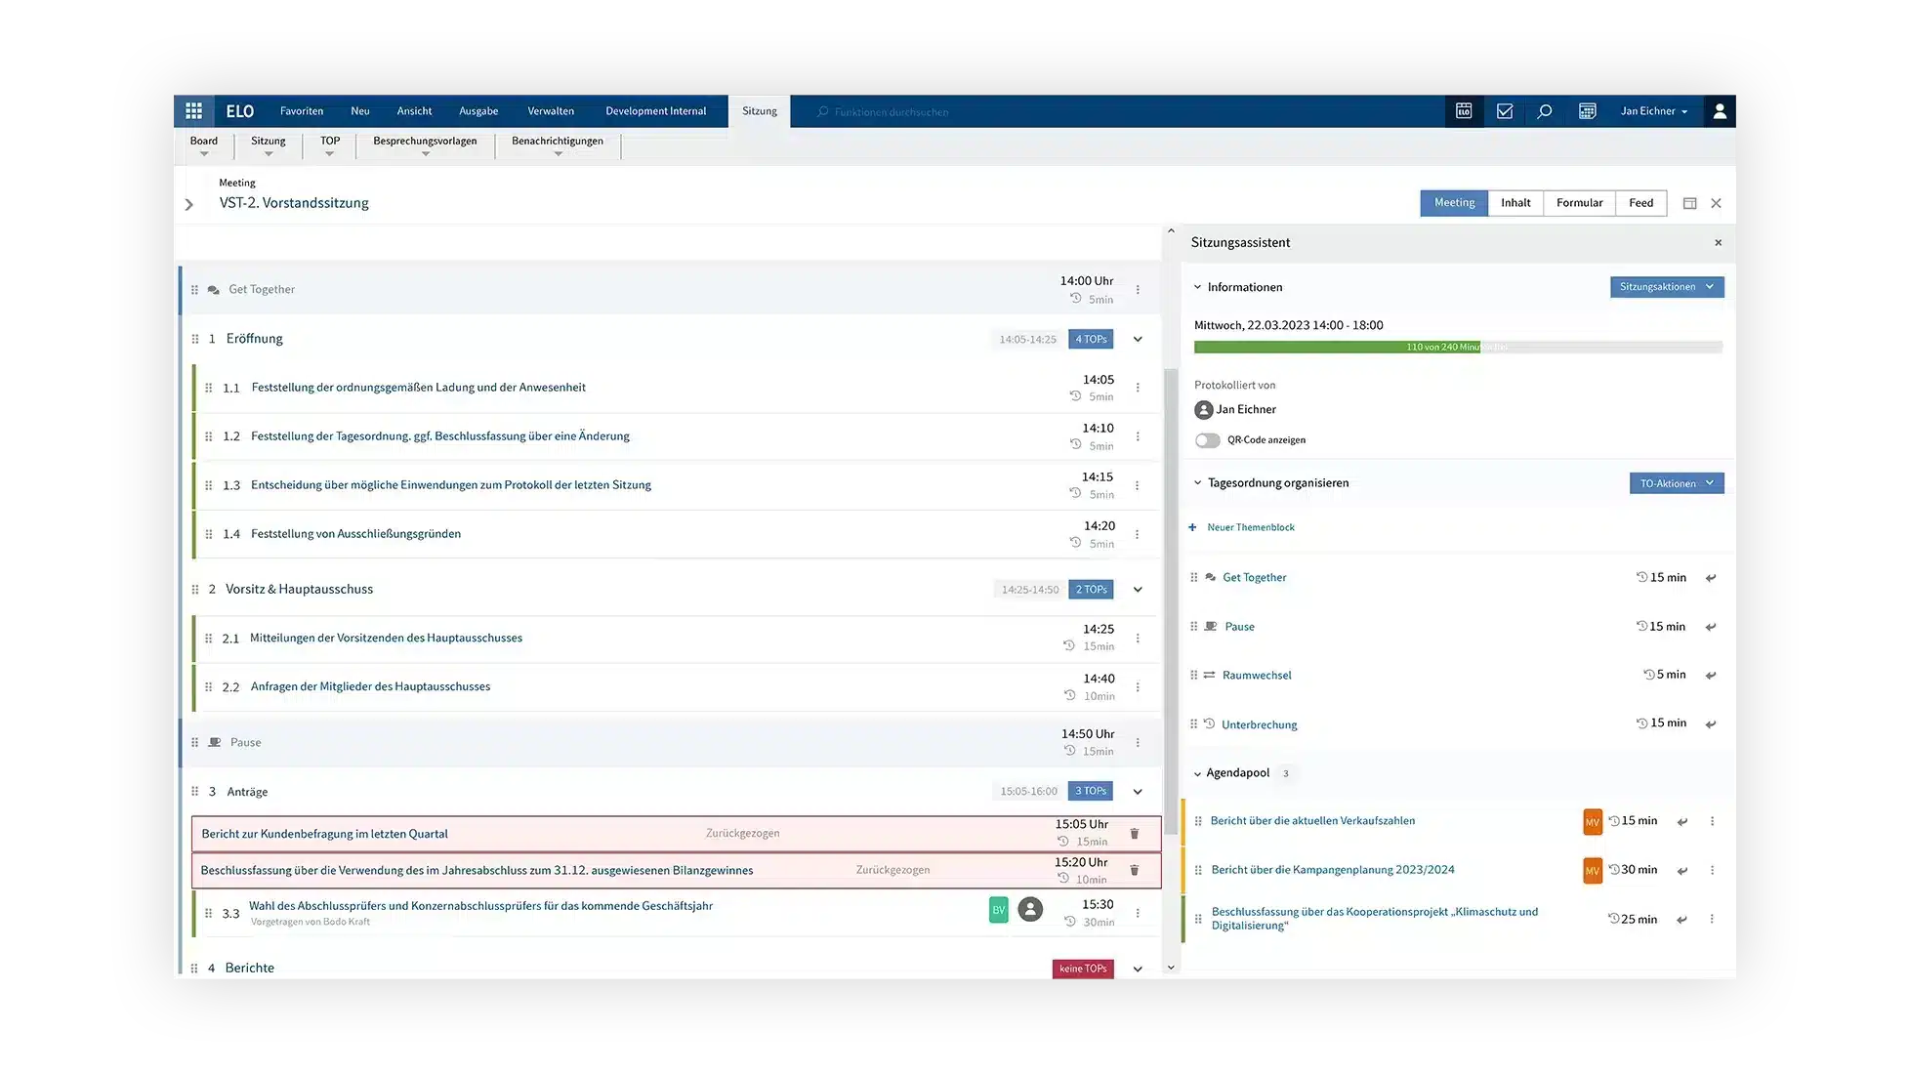The width and height of the screenshot is (1909, 1074).
Task: Click the green meeting time progress bar
Action: (x=1336, y=348)
